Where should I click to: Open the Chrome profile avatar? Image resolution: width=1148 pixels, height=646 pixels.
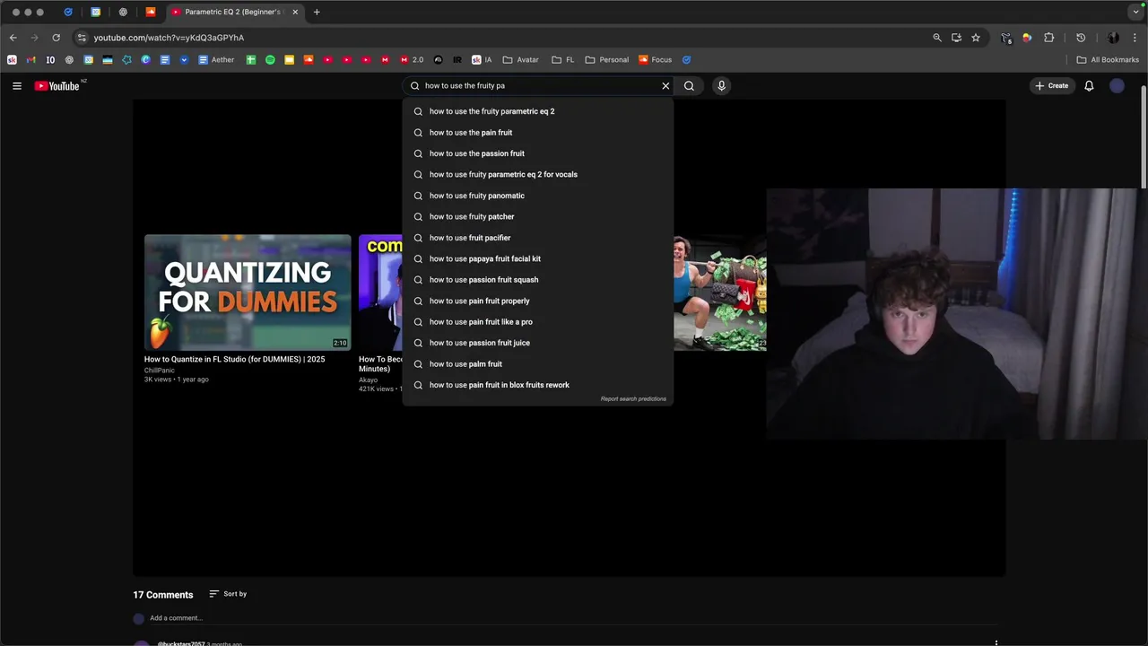1113,38
